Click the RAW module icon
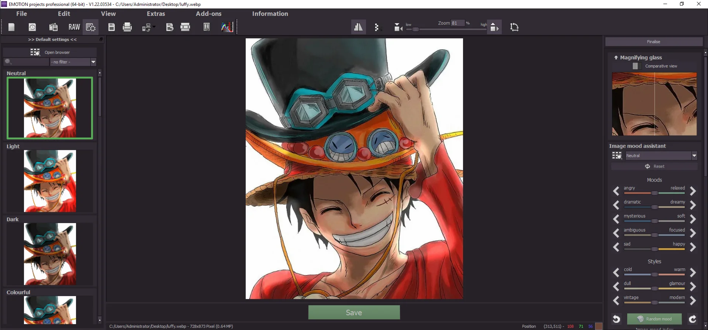Image resolution: width=708 pixels, height=330 pixels. (74, 27)
